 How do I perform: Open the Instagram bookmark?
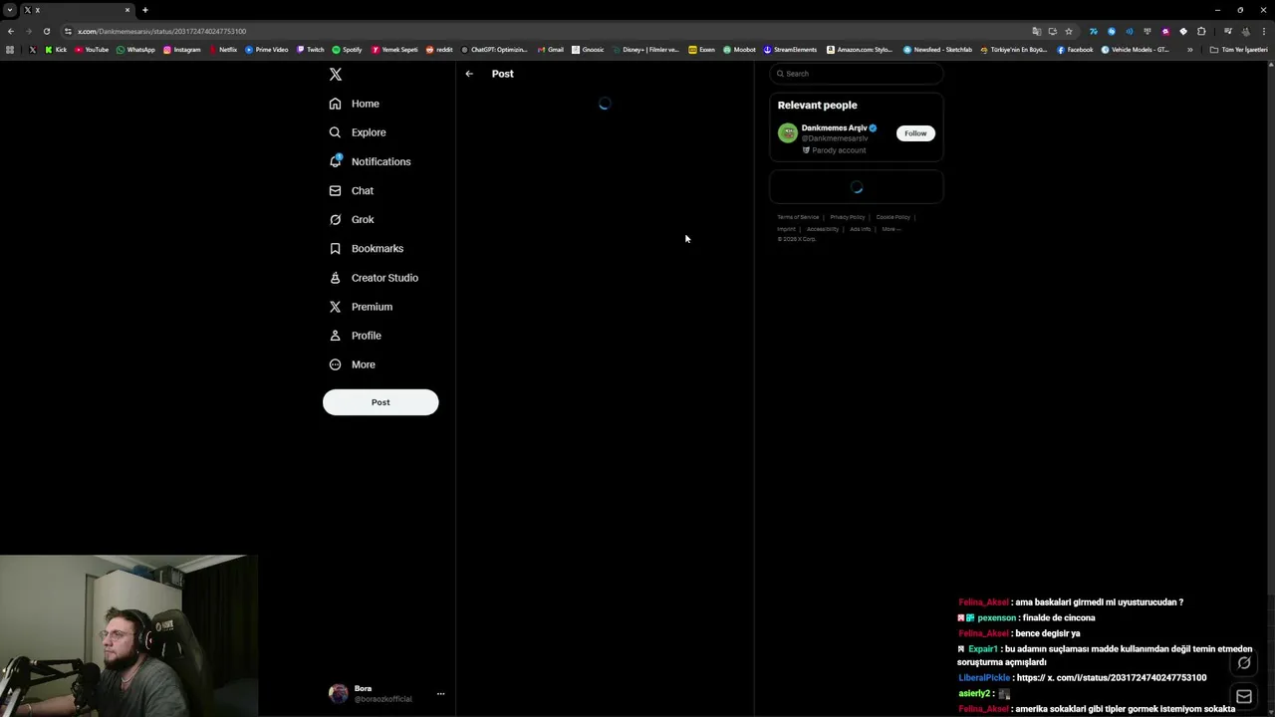(x=181, y=50)
